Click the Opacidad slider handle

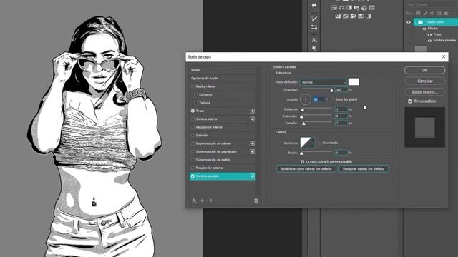[331, 91]
